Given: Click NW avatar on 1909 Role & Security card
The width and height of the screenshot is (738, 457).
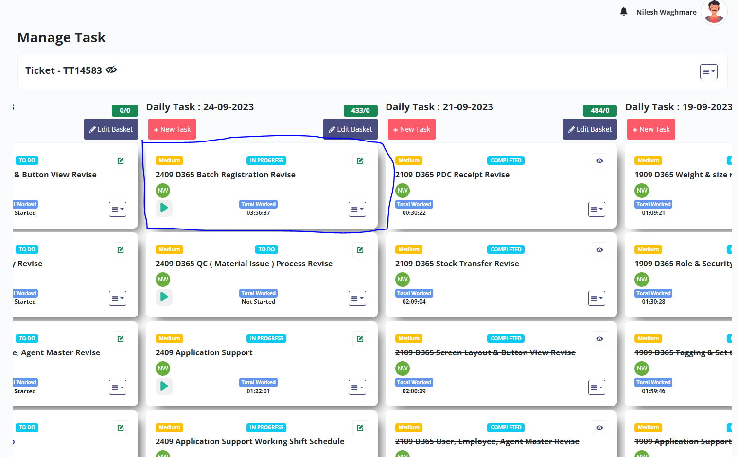Looking at the screenshot, I should pyautogui.click(x=642, y=280).
